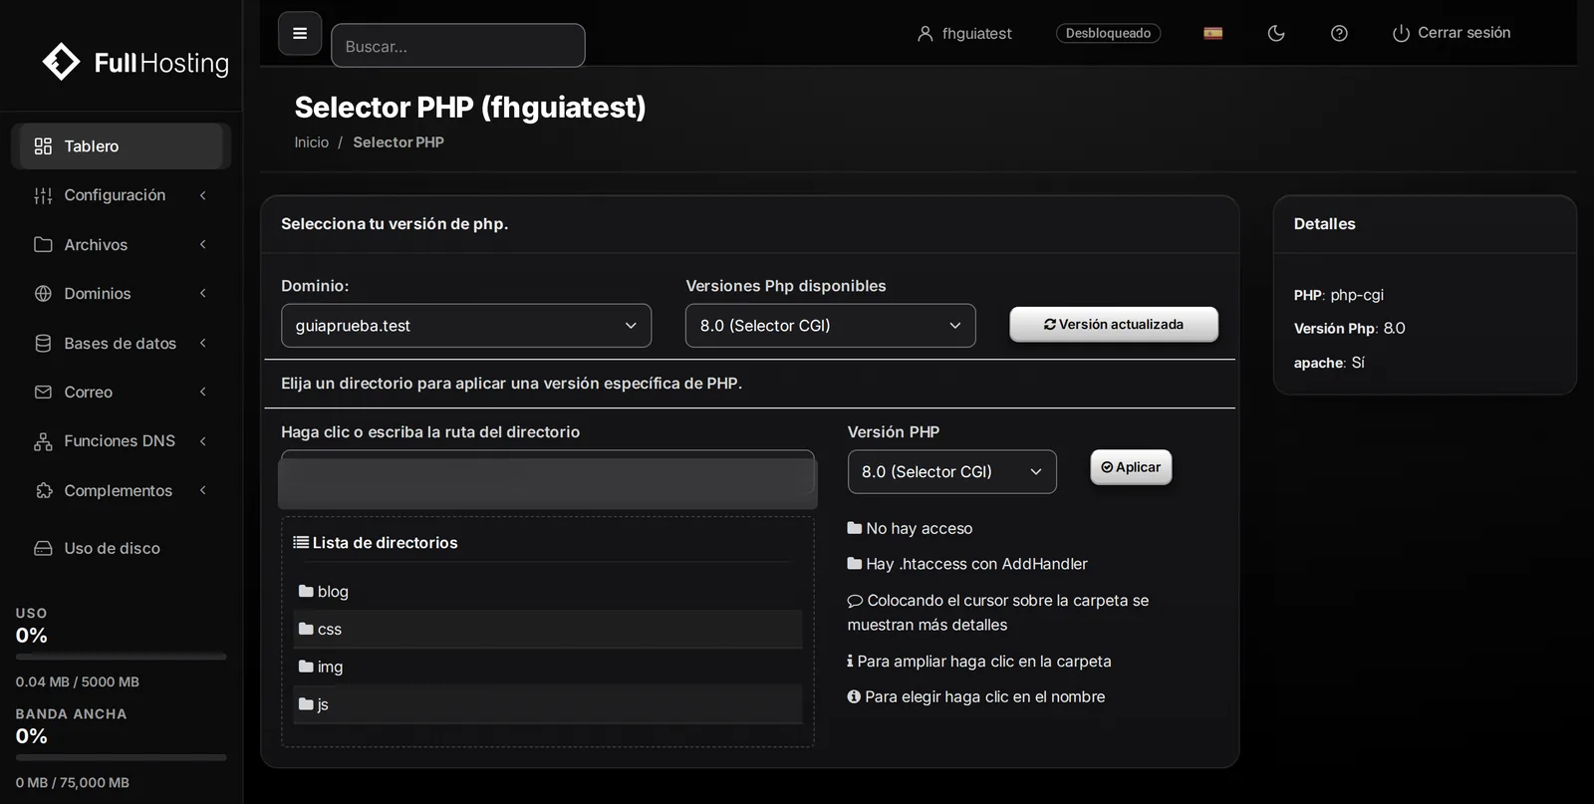The width and height of the screenshot is (1594, 804).
Task: Click the css folder icon
Action: click(306, 629)
